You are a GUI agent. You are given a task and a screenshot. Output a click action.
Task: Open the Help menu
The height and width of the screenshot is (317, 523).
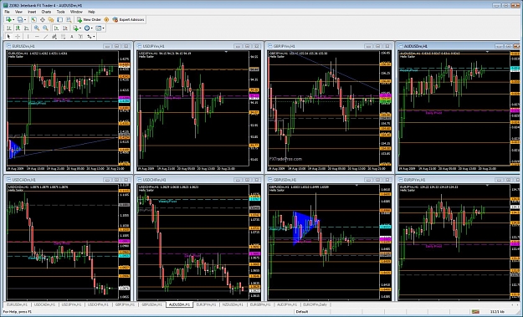pyautogui.click(x=91, y=12)
